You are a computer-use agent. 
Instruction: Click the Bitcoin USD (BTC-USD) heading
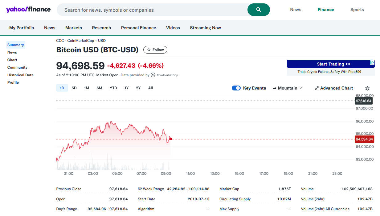(97, 50)
